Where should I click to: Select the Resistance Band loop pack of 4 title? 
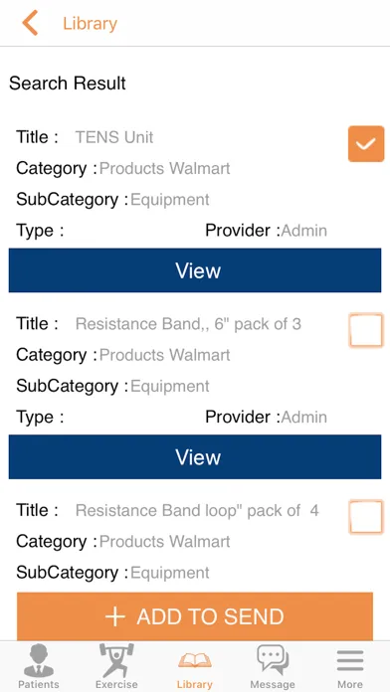(x=197, y=511)
